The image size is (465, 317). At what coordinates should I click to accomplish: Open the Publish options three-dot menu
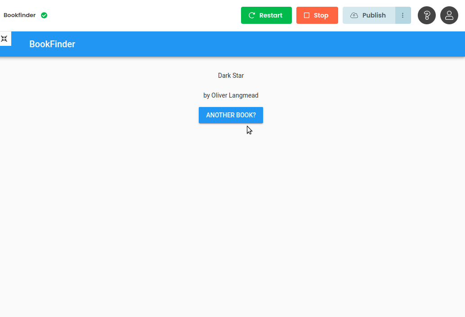click(403, 15)
